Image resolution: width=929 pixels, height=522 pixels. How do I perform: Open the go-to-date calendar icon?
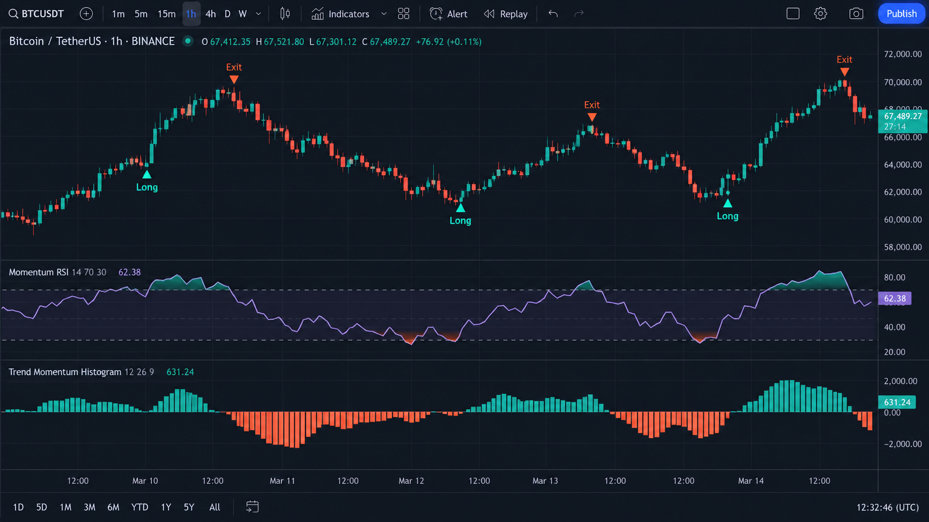click(252, 507)
